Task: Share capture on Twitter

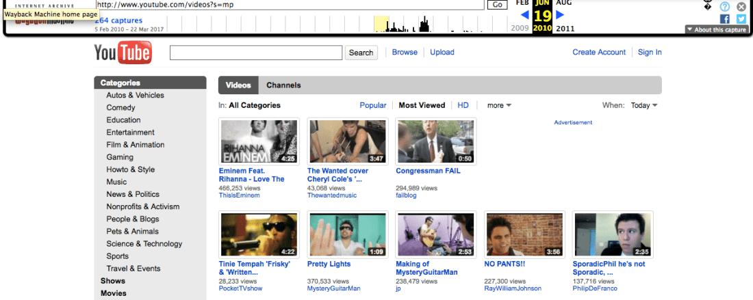Action: coord(741,19)
